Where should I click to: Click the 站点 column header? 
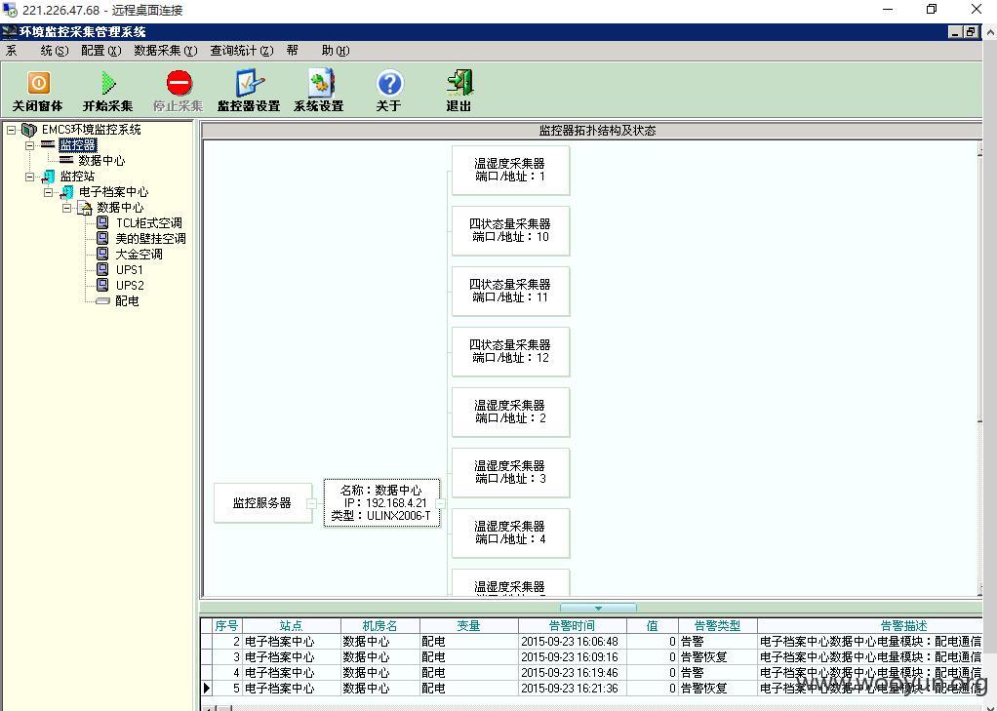point(292,626)
